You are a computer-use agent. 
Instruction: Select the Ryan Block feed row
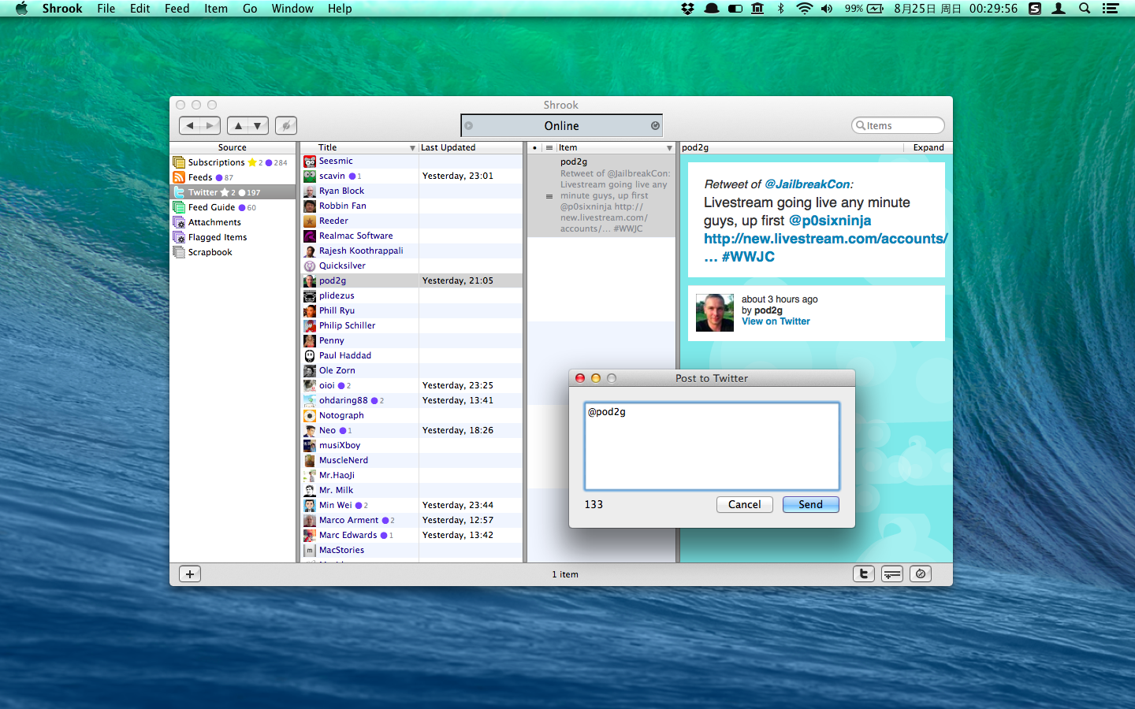411,191
